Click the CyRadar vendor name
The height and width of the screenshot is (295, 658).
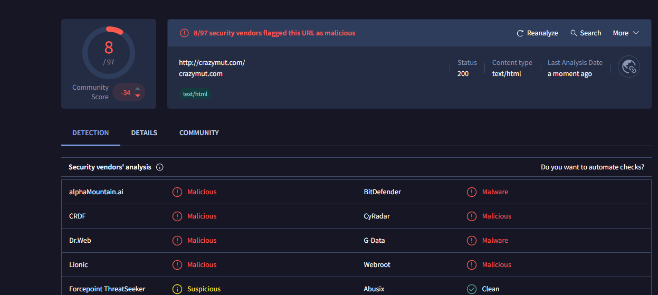(377, 216)
